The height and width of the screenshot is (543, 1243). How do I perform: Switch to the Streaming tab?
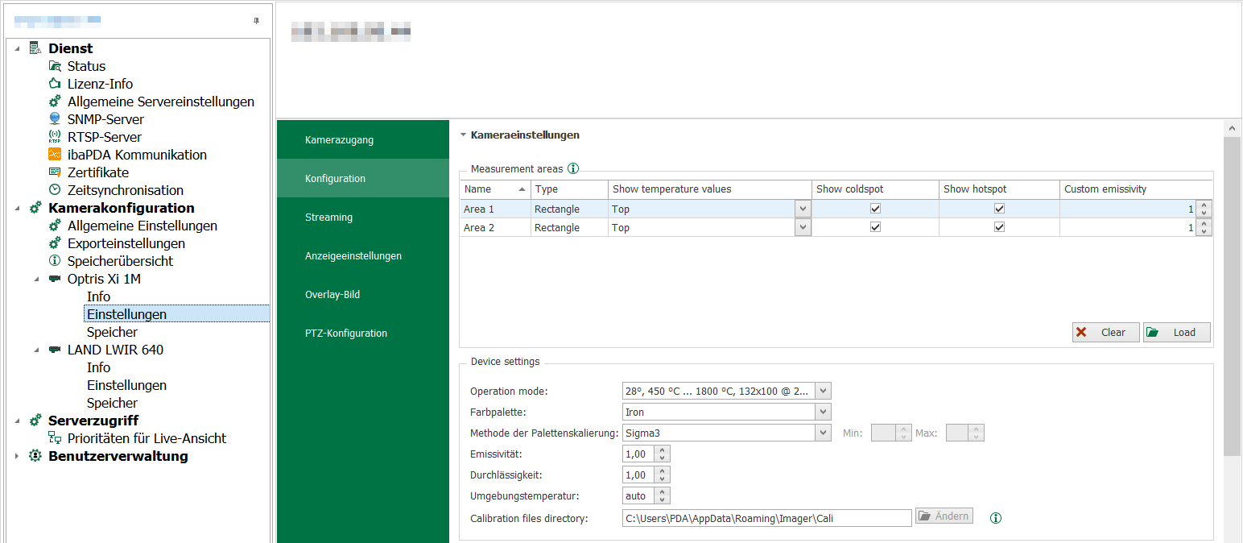point(363,218)
